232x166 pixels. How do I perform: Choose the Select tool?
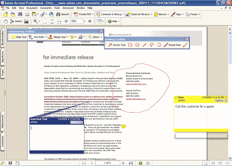16,21
